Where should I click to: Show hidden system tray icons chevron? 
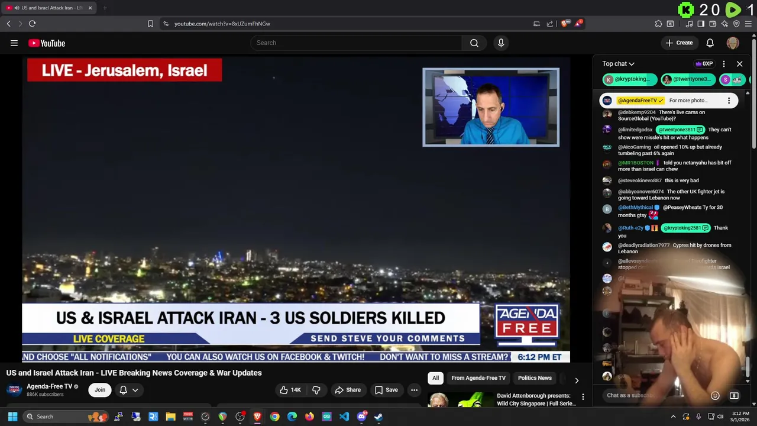673,417
